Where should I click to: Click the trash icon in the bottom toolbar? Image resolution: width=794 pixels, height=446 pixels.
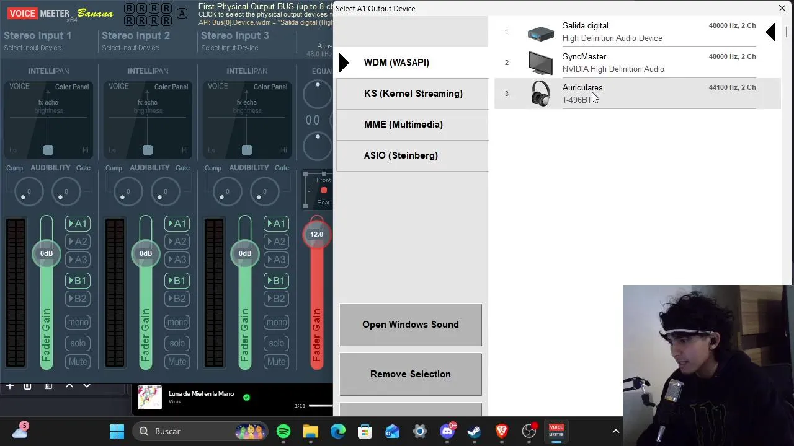click(27, 386)
